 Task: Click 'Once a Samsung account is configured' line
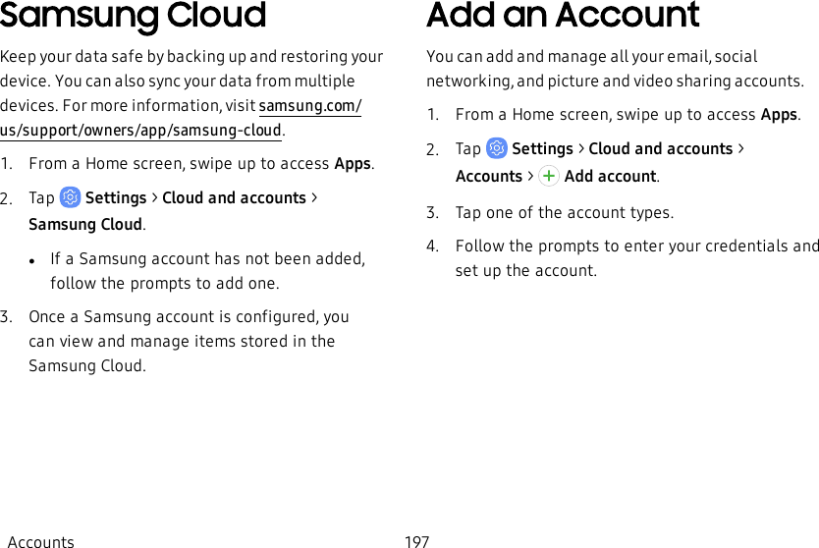click(x=189, y=317)
